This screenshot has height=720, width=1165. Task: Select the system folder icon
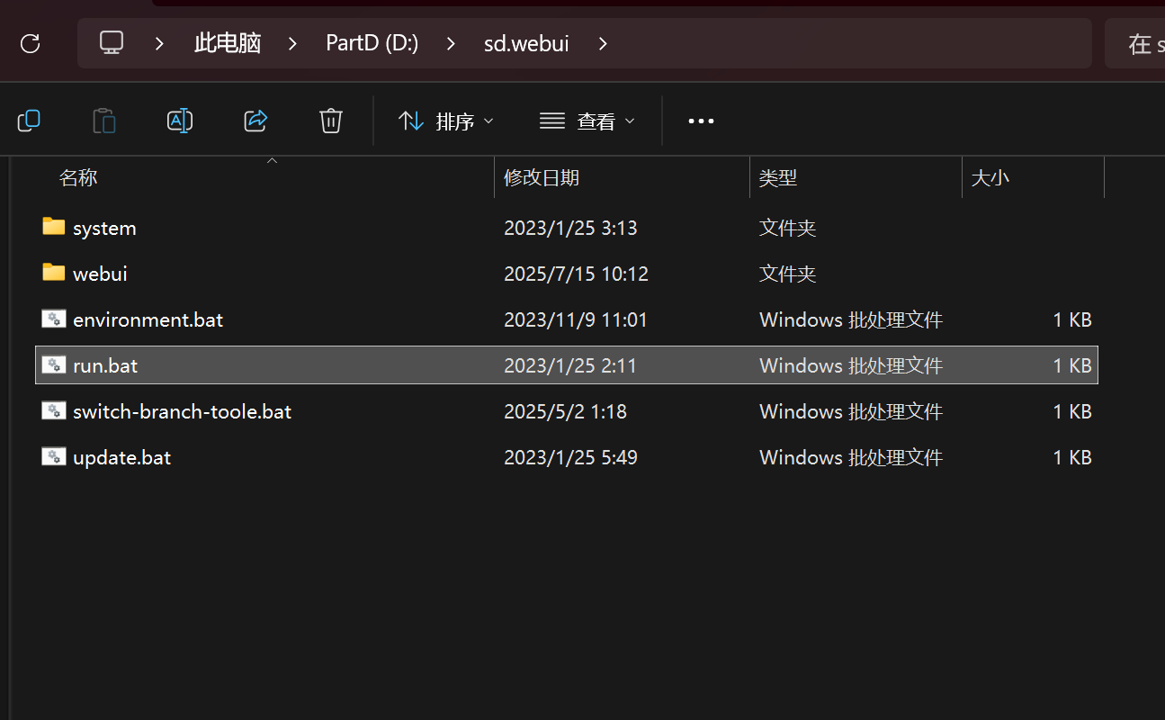pyautogui.click(x=54, y=227)
